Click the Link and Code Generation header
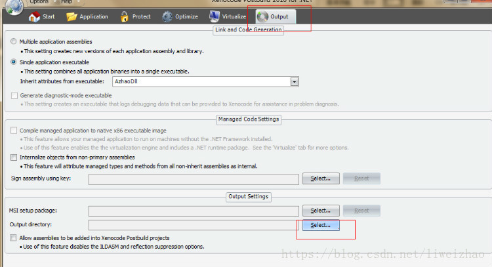The height and width of the screenshot is (267, 492). click(x=248, y=30)
